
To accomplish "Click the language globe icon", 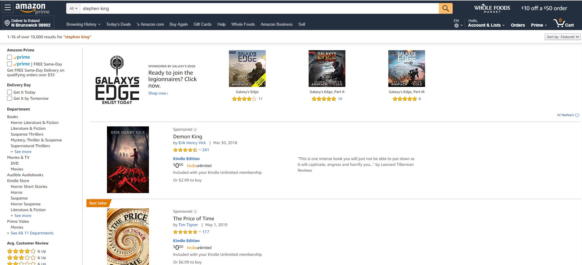I will point(456,25).
